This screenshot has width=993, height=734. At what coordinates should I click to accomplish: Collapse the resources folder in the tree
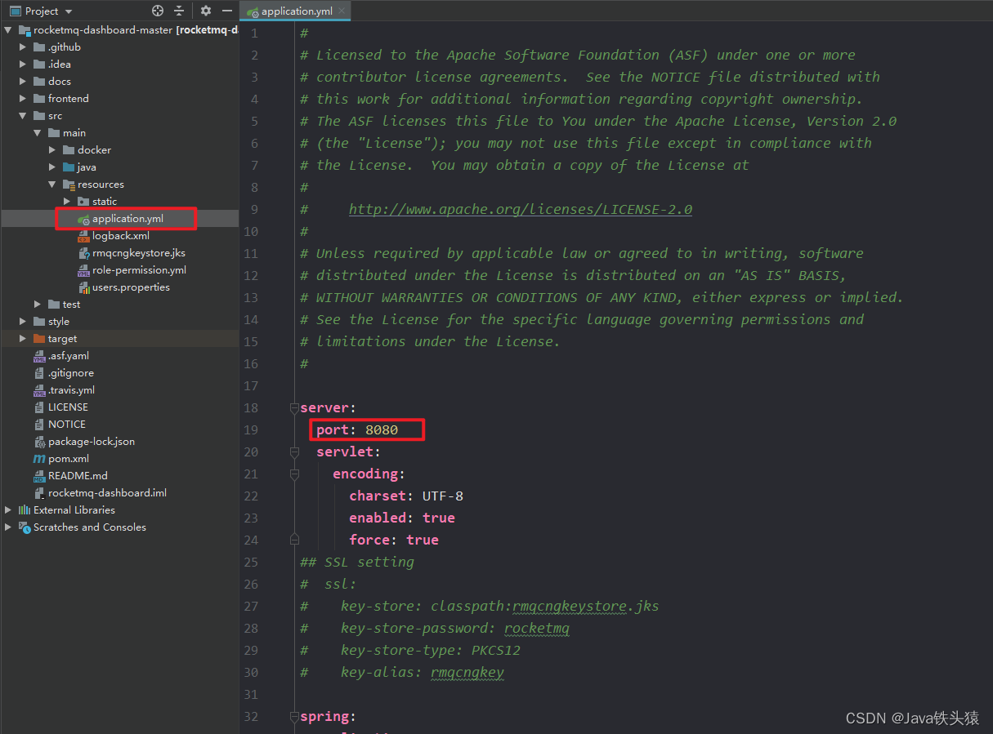pyautogui.click(x=51, y=184)
